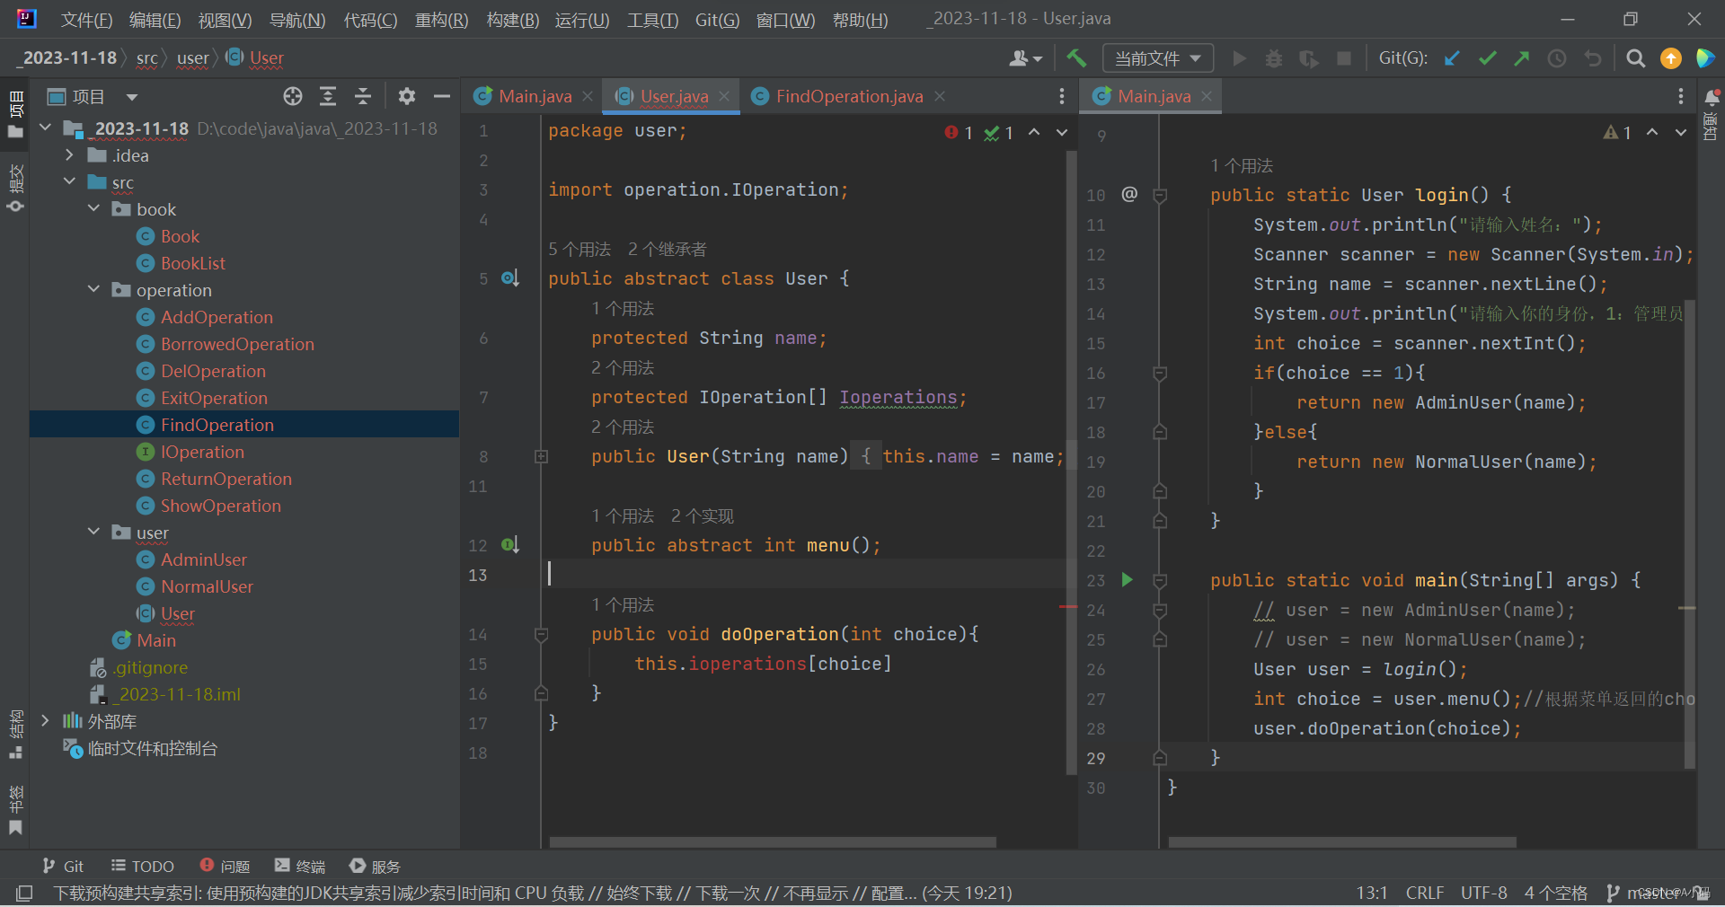Viewport: 1725px width, 907px height.
Task: Open the notifications bell icon
Action: pos(1712,97)
